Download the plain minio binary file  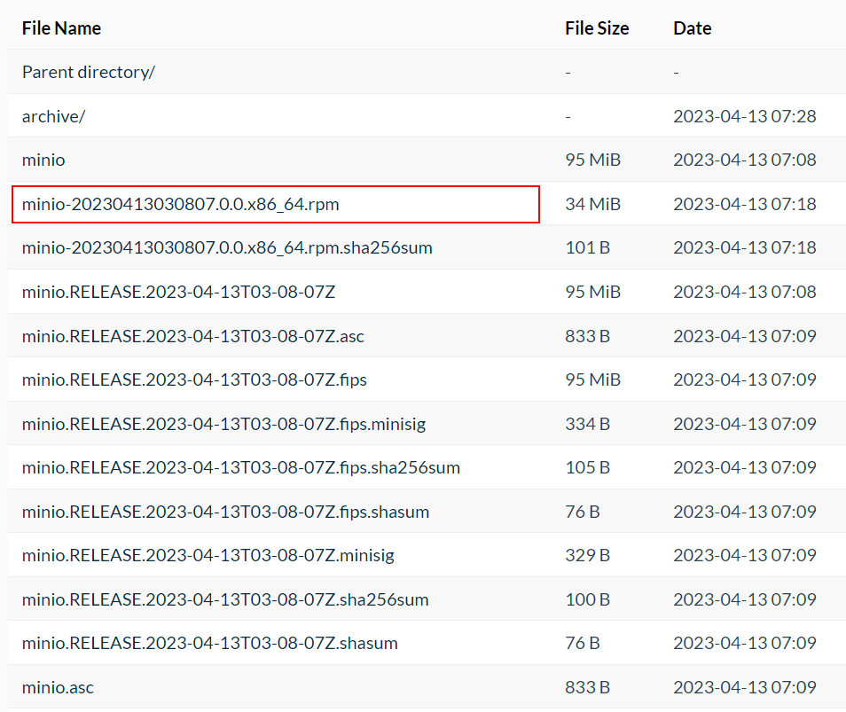tap(43, 160)
